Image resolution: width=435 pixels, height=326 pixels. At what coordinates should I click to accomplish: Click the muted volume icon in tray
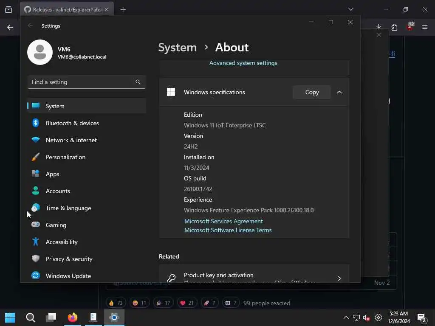point(366,318)
